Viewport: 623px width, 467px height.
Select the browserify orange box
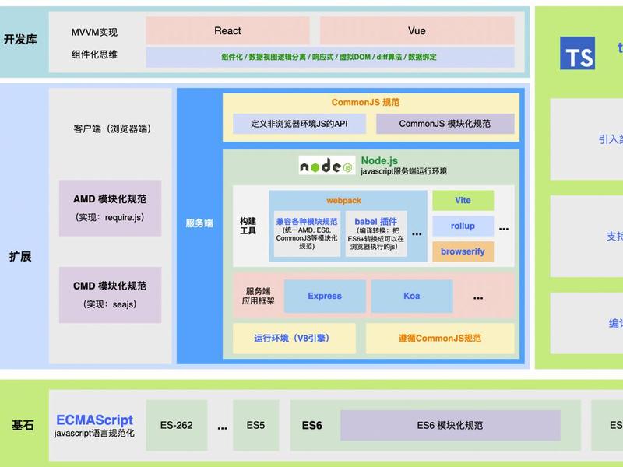[463, 251]
